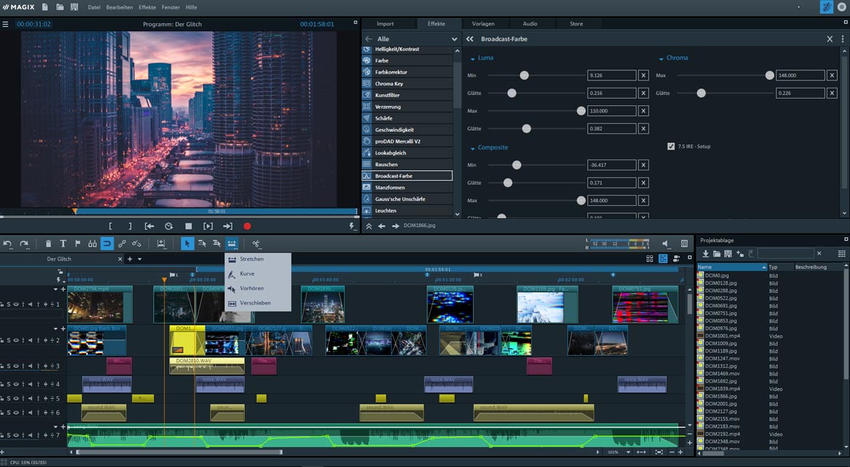Viewport: 850px width, 467px height.
Task: Collapse Broadcast-Farbe panel with double chevron
Action: tap(469, 39)
